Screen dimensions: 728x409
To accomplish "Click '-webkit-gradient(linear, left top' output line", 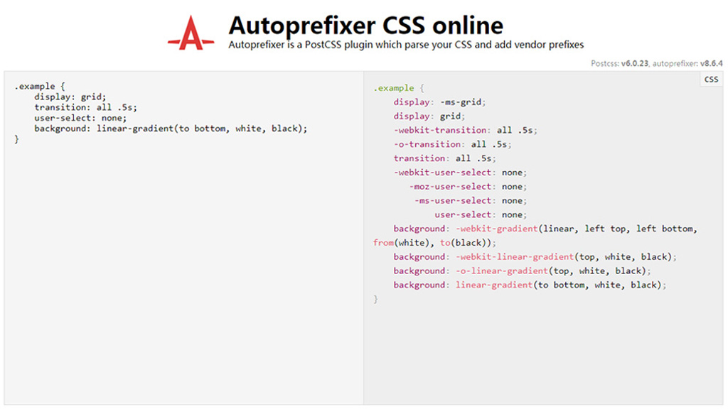I will 545,229.
